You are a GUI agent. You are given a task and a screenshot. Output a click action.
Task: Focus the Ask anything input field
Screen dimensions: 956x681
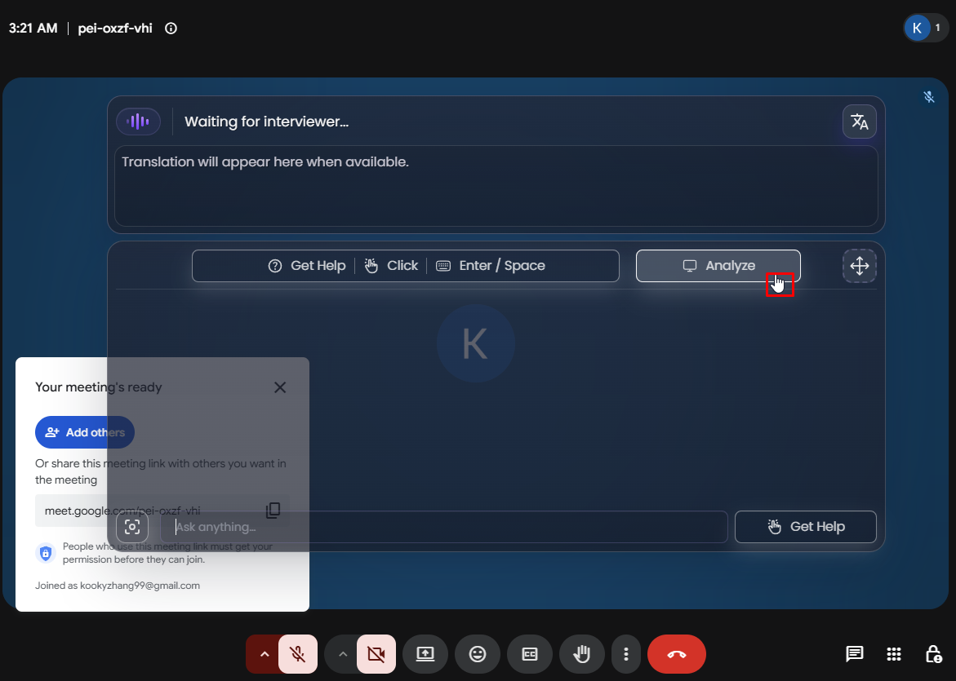click(444, 526)
